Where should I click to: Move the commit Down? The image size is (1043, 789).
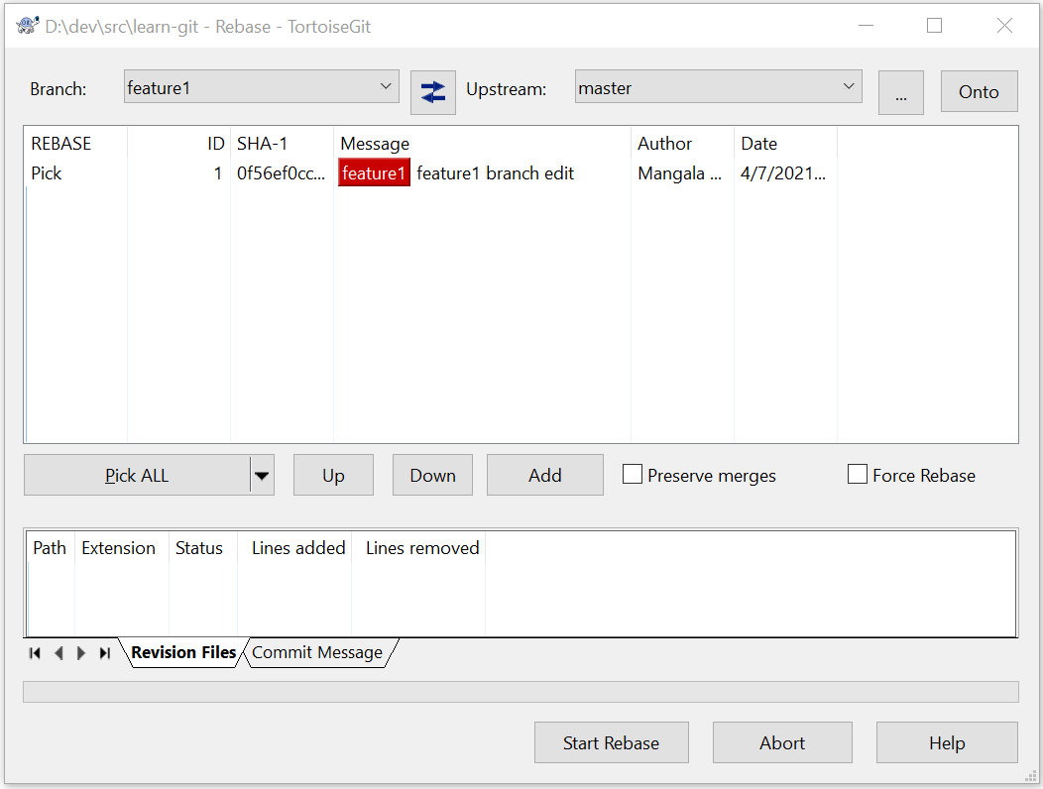(432, 475)
